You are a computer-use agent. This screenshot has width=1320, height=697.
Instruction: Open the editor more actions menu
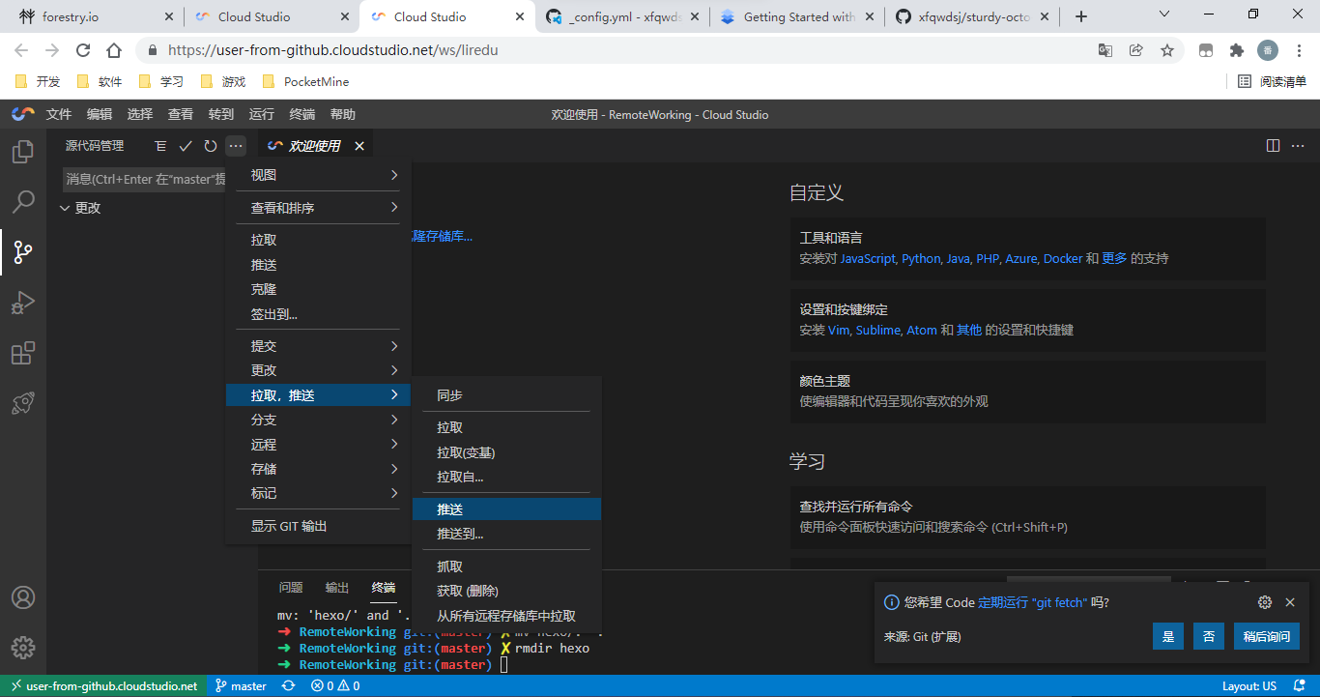(x=1299, y=146)
